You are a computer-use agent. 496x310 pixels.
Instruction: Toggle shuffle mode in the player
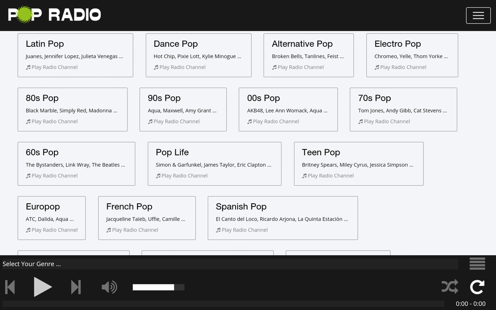pos(449,286)
